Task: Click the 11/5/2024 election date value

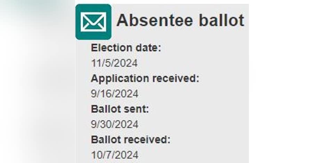Action: [114, 63]
